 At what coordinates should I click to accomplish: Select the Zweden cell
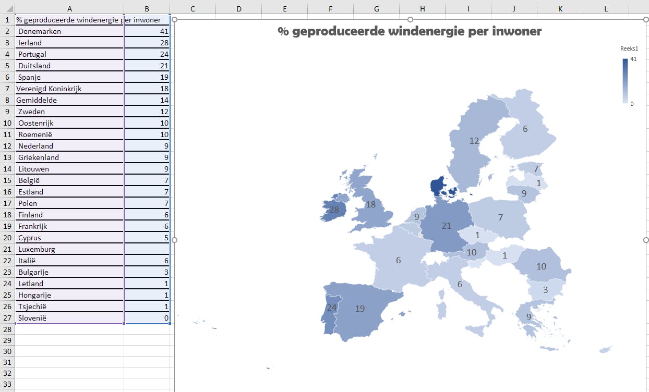tap(70, 112)
